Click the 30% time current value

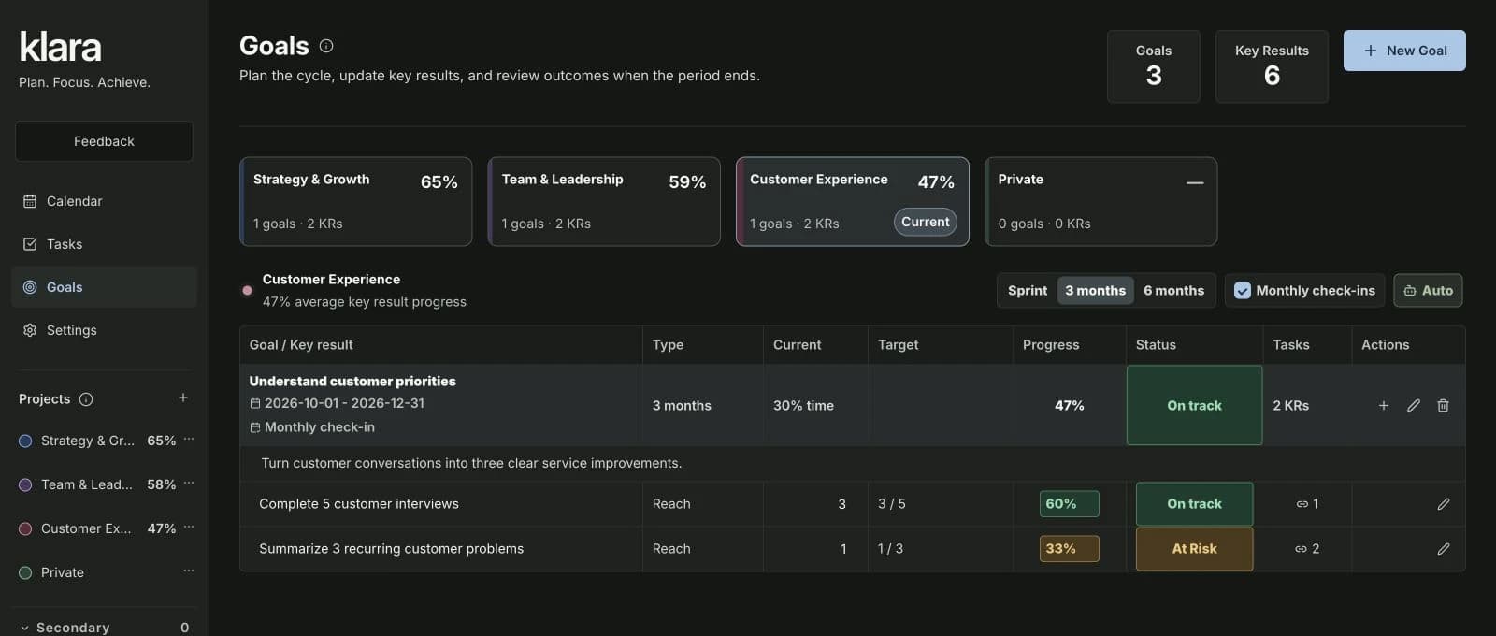(x=803, y=405)
